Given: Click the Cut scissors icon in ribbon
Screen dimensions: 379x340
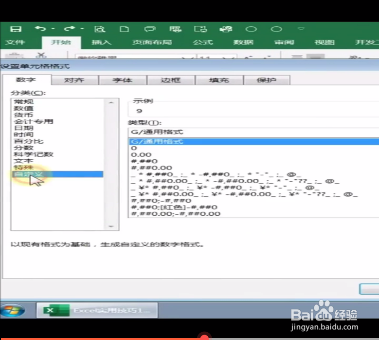Looking at the screenshot, I should coord(41,55).
